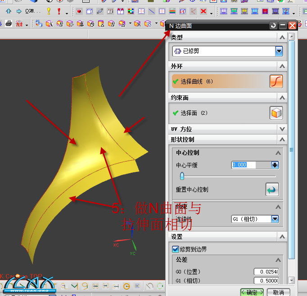This screenshot has width=307, height=296.
Task: Select the yellow mold base icon
Action: 244,11
